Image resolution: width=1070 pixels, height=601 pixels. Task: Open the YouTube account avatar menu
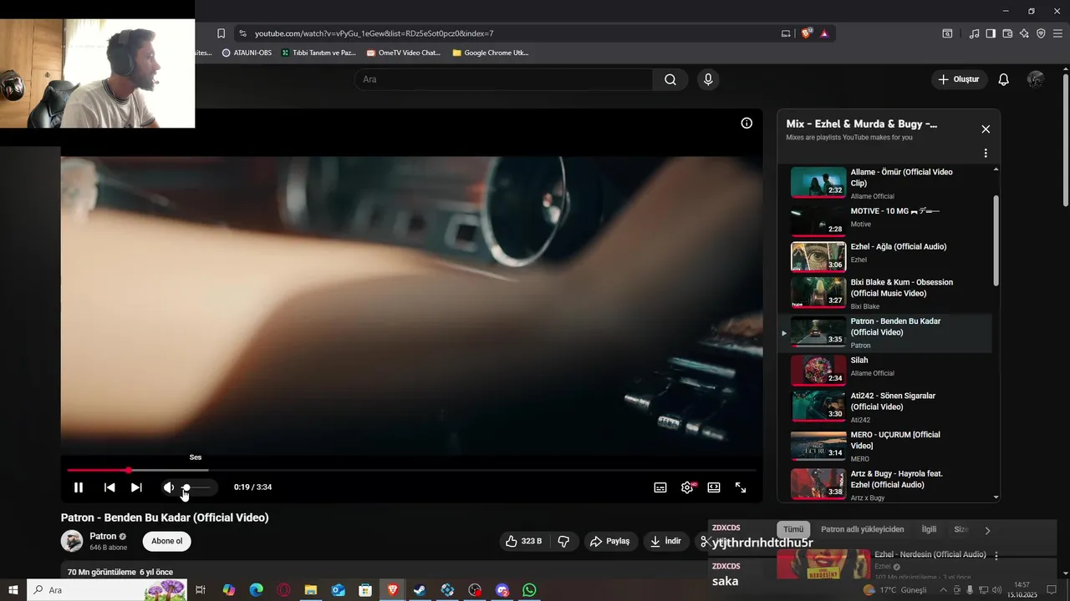pos(1036,79)
